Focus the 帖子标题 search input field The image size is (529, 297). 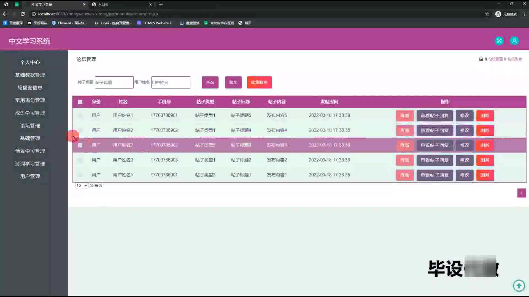point(114,82)
